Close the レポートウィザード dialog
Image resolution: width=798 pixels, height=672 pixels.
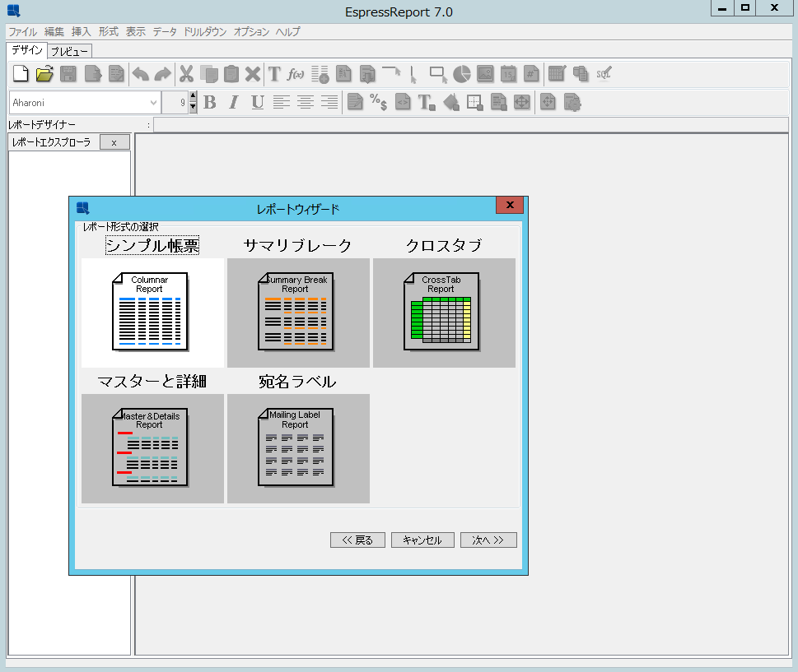(510, 205)
